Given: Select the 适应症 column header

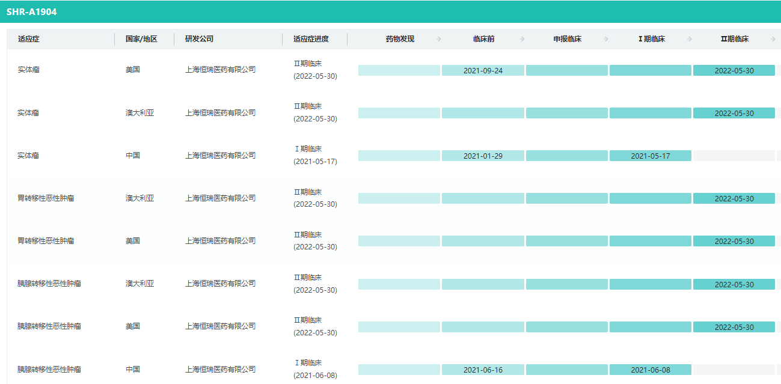Looking at the screenshot, I should (x=29, y=39).
